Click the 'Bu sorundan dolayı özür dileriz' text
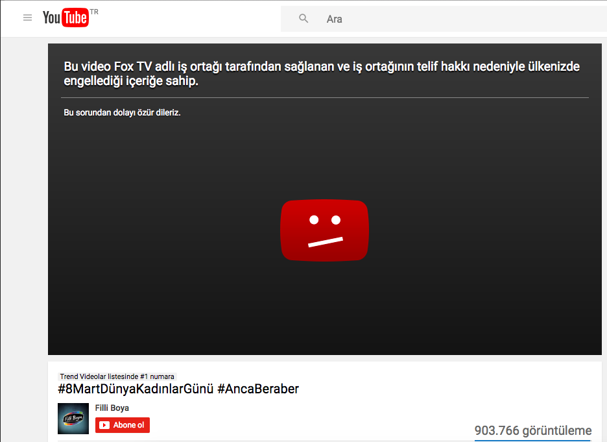 122,113
